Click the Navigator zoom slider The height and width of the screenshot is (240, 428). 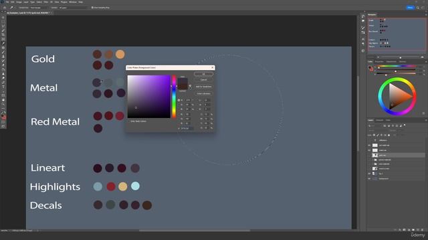[x=401, y=57]
